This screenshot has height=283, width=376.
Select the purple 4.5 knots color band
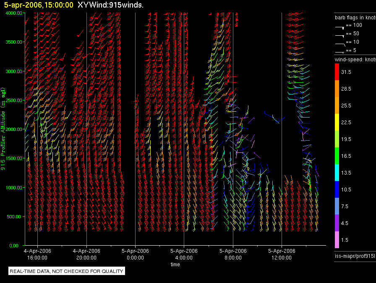point(337,223)
